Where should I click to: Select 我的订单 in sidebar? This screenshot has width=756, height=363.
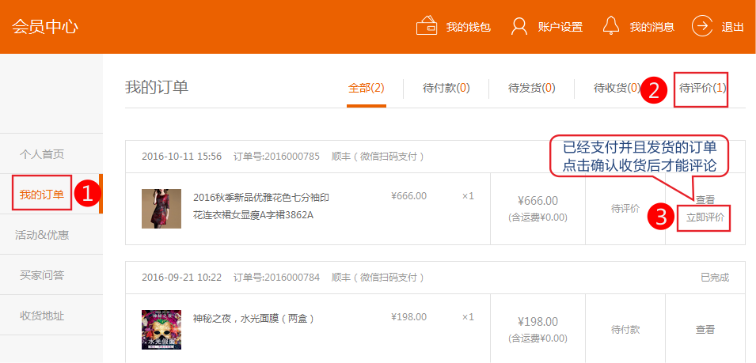click(x=42, y=195)
